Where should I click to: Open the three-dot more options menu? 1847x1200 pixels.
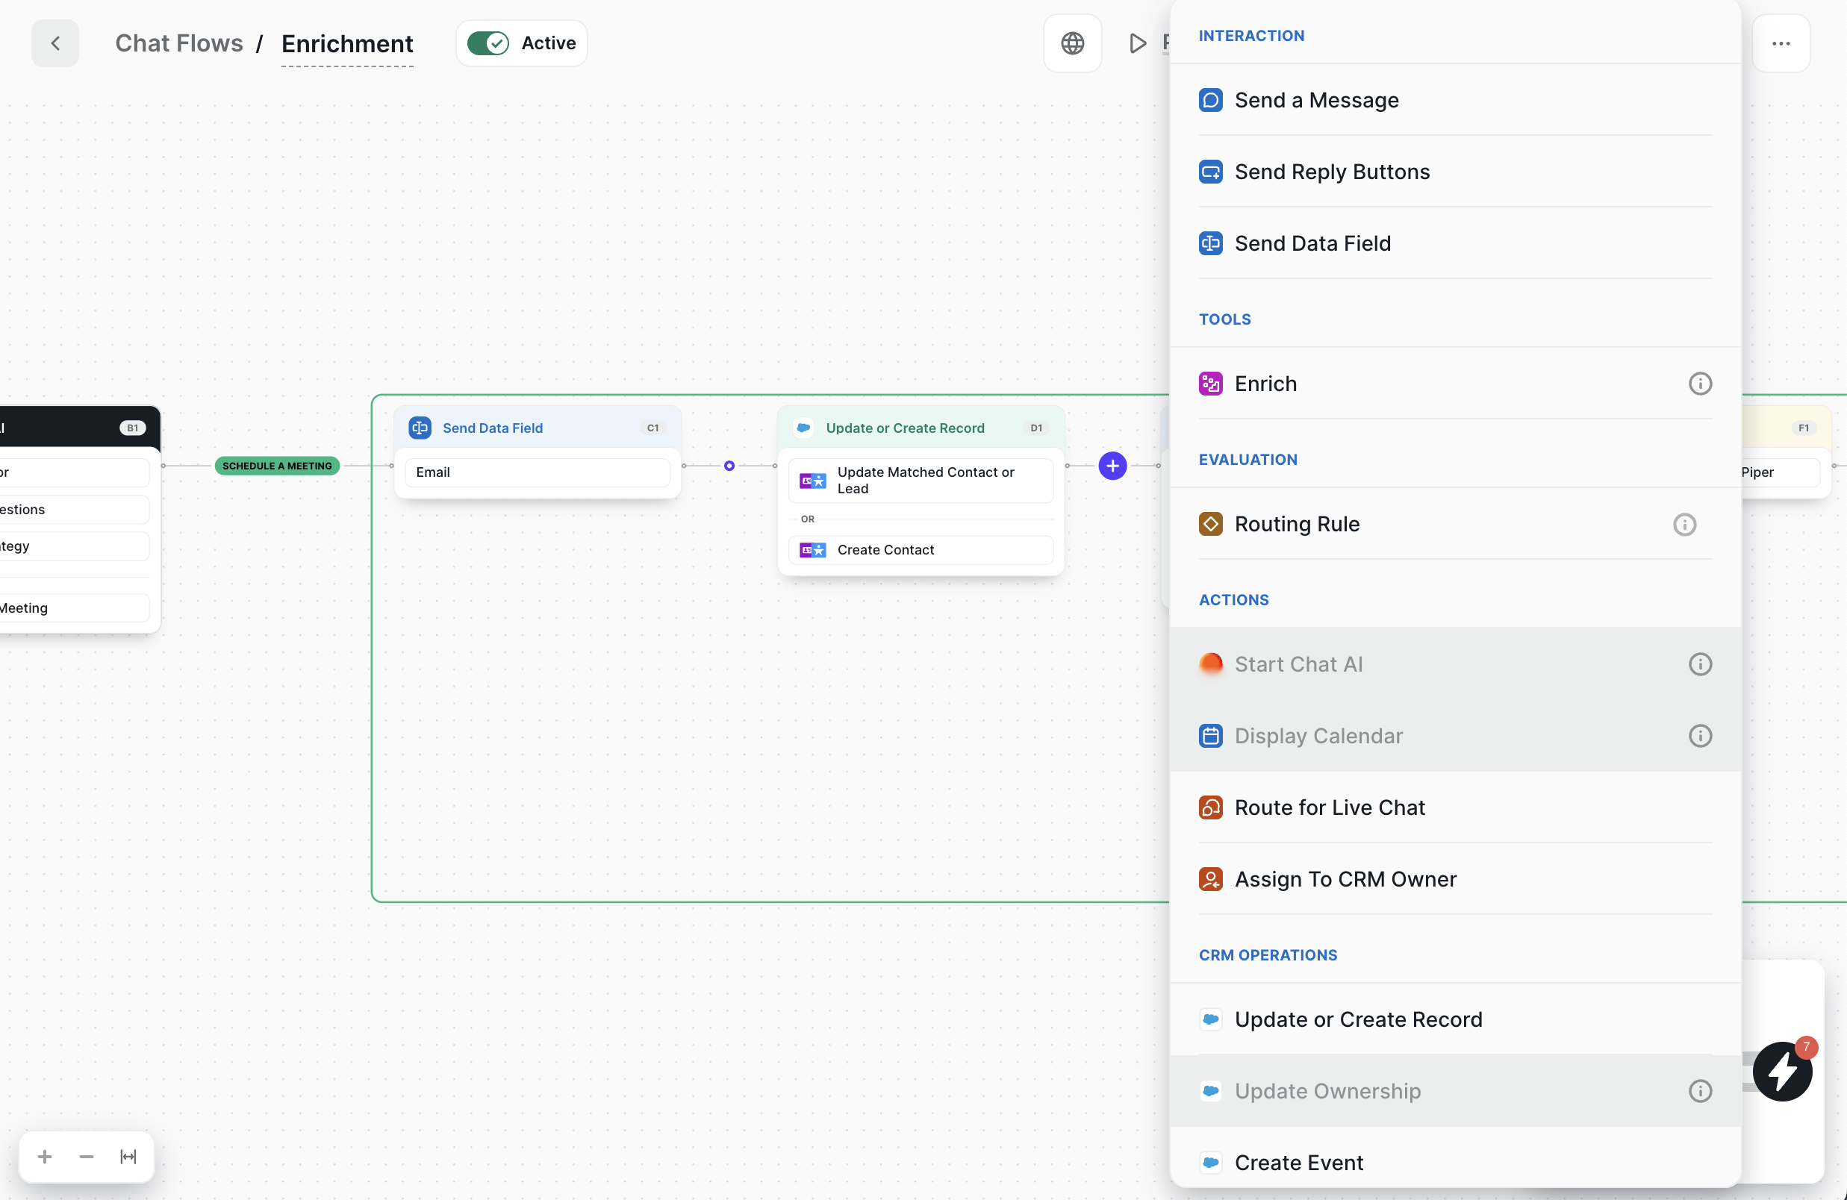click(x=1781, y=43)
